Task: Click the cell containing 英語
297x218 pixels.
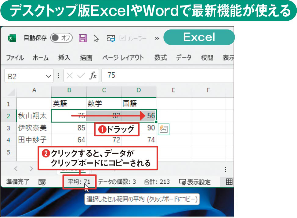Action: pos(69,104)
